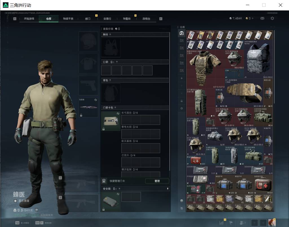The image size is (289, 227).
Task: Open the settings gear in top bar
Action: point(272,18)
